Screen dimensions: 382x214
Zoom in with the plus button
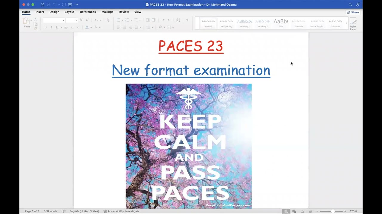point(345,211)
